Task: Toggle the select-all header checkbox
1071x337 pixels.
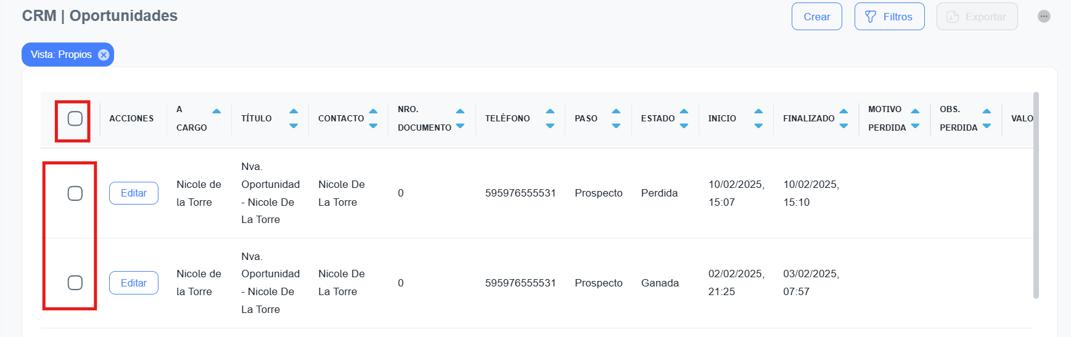Action: click(75, 118)
